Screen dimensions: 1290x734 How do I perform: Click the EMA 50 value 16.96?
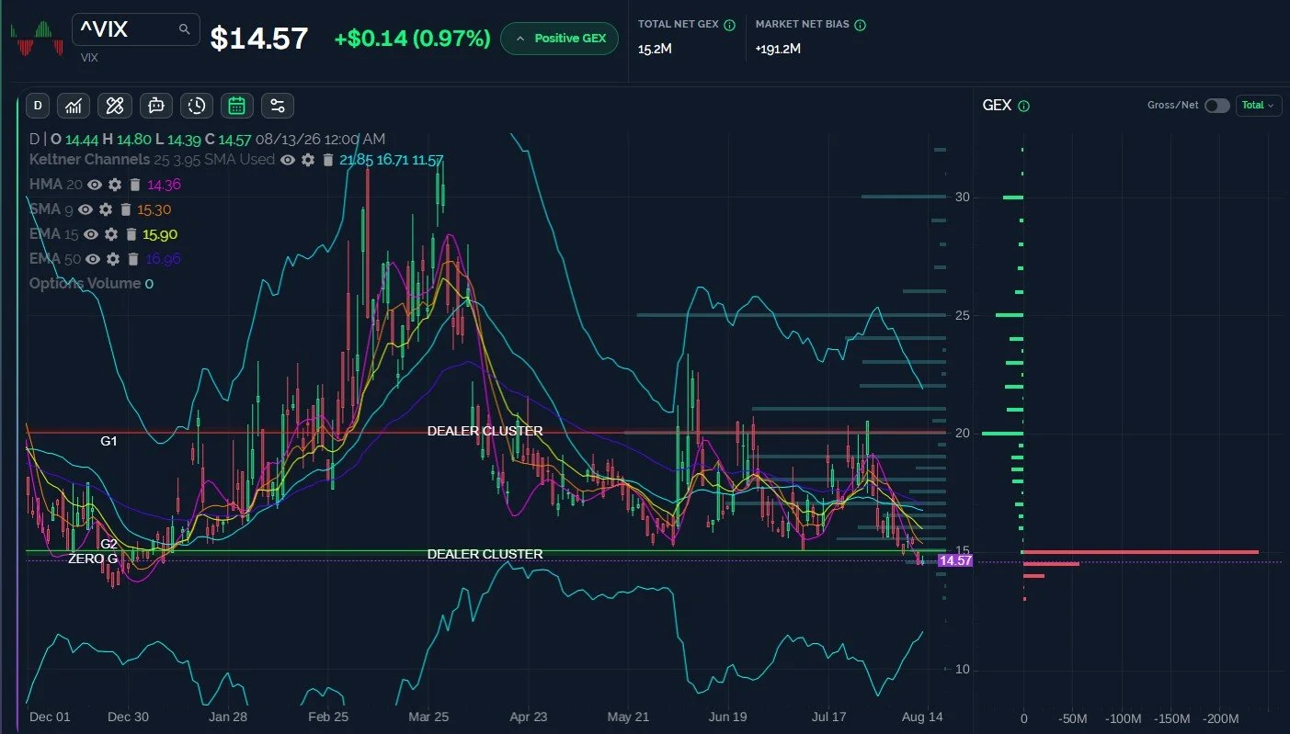[x=163, y=259]
